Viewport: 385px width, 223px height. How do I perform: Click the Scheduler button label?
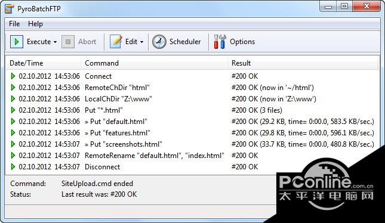[185, 42]
